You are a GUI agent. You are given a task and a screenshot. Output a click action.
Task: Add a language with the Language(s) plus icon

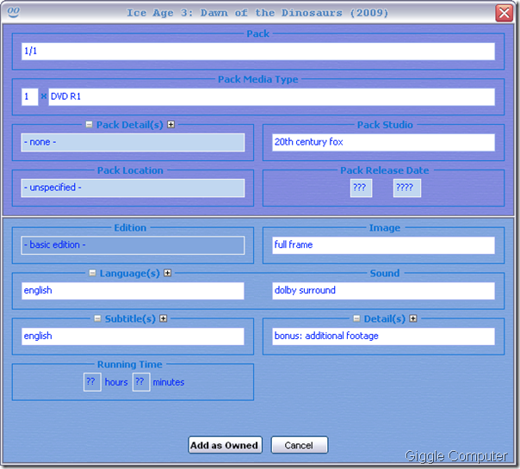tap(168, 273)
